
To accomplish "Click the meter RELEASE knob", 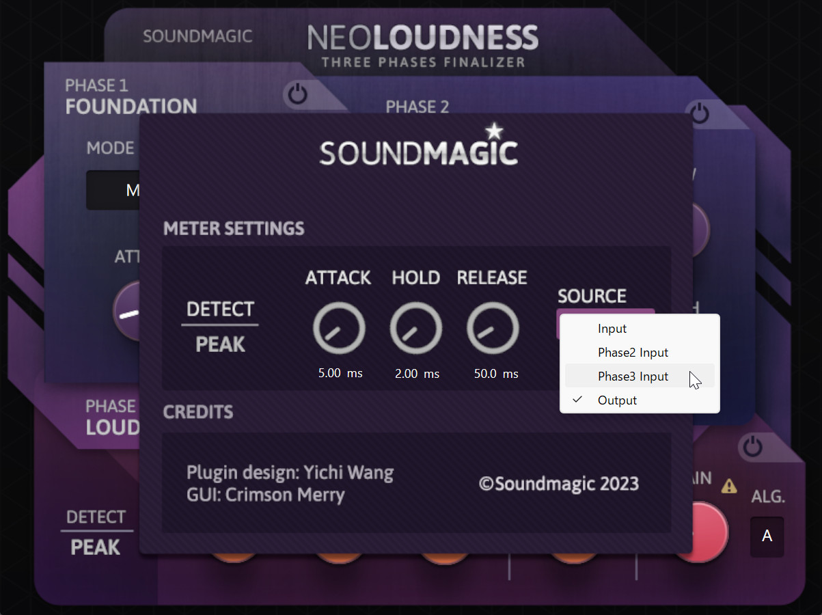I will point(493,329).
